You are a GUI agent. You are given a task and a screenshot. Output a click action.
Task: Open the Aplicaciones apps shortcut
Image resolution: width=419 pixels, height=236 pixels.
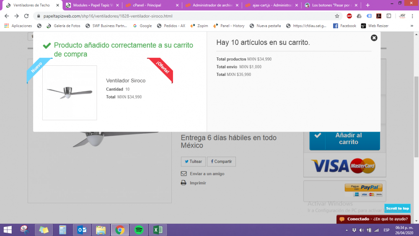tap(18, 26)
